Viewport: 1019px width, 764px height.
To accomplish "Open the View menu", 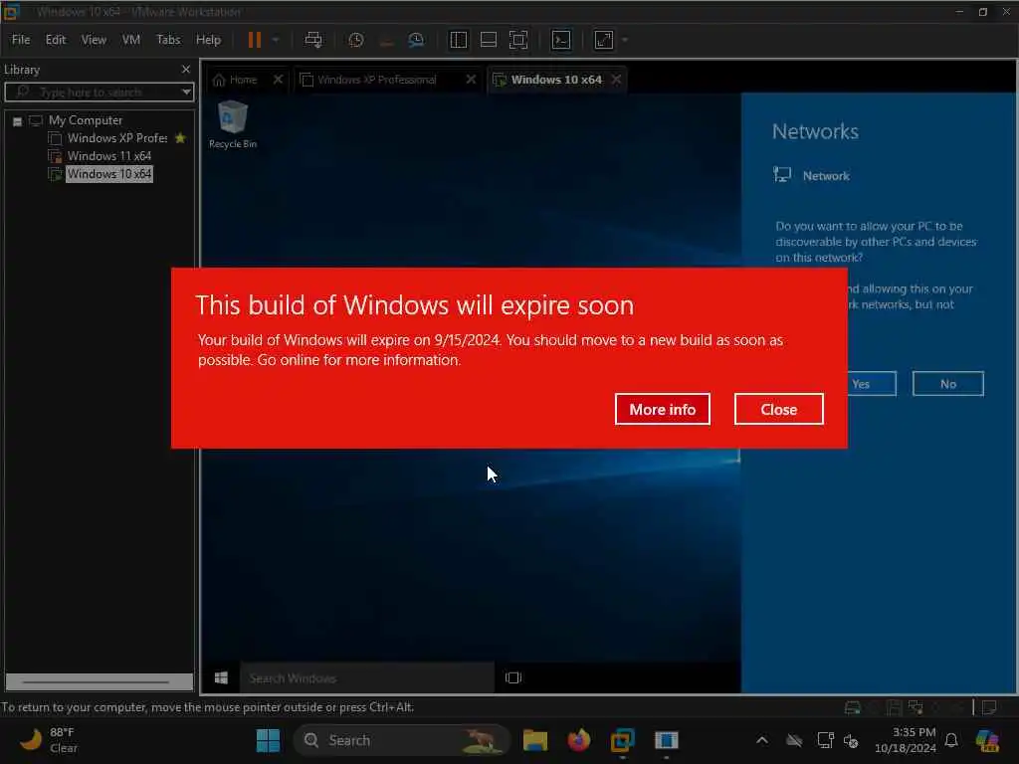I will coord(94,40).
